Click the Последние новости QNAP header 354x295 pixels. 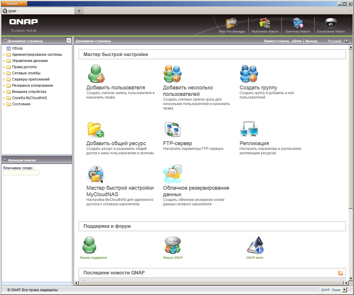pos(212,273)
